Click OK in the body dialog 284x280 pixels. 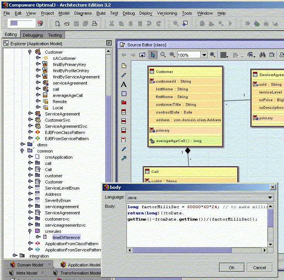(232, 268)
